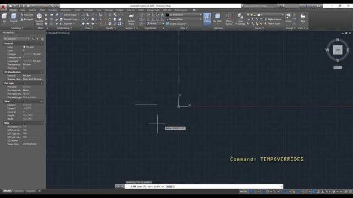
Task: Open the Layer name dropdown
Action: tap(271, 15)
